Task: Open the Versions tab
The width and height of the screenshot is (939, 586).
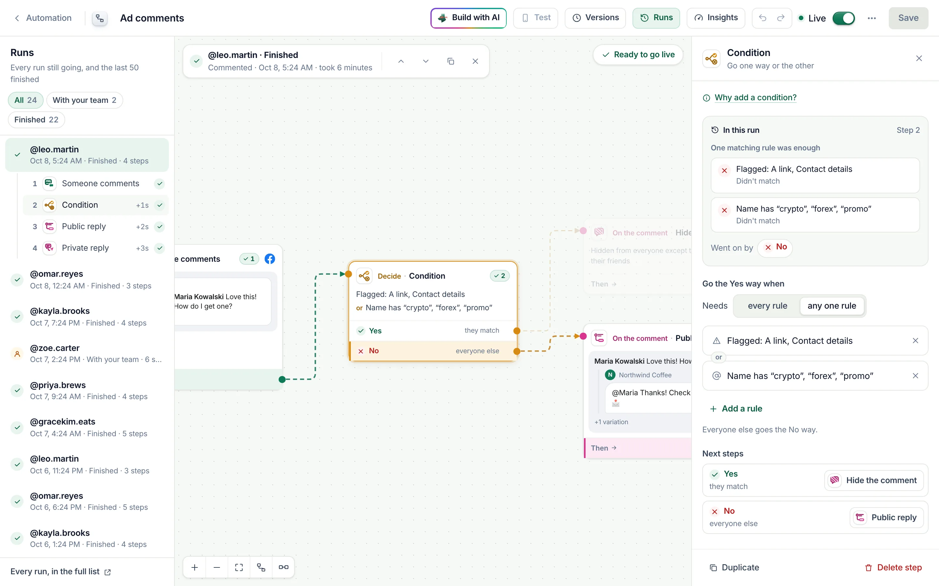Action: coord(595,18)
